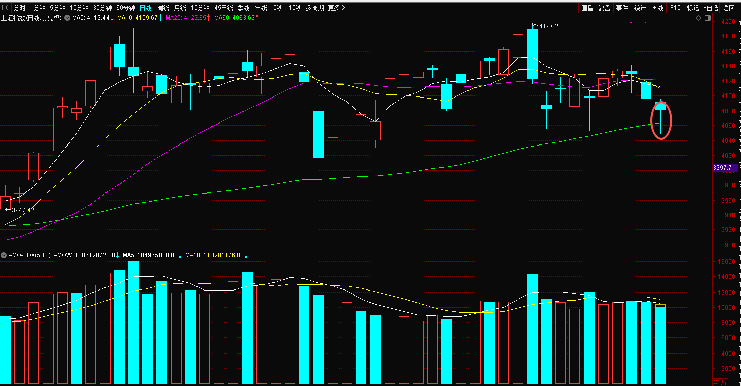Click the 统计 statistics button
The image size is (741, 386).
(x=640, y=8)
